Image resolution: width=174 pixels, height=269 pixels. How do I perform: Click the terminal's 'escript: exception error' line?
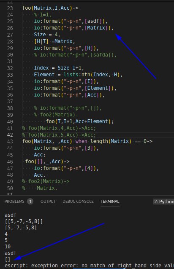click(89, 266)
